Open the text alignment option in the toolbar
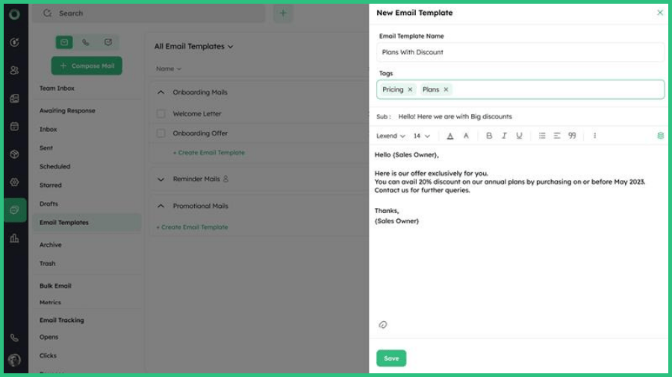The height and width of the screenshot is (377, 672). (x=557, y=136)
